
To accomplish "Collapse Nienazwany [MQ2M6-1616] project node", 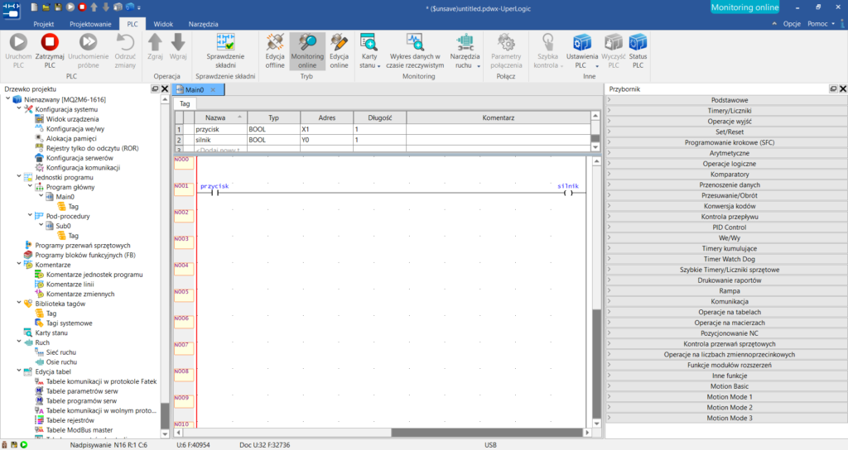I will coord(8,99).
